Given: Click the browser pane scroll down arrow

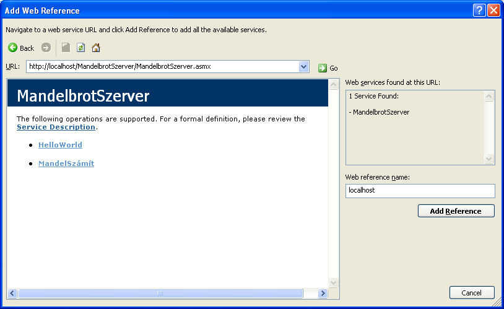Looking at the screenshot, I should pos(334,282).
